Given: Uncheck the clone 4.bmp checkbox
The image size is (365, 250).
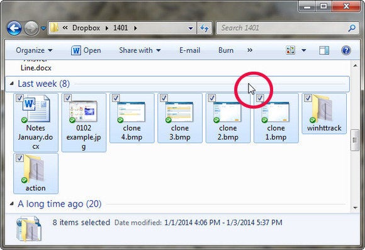Looking at the screenshot, I should point(116,98).
